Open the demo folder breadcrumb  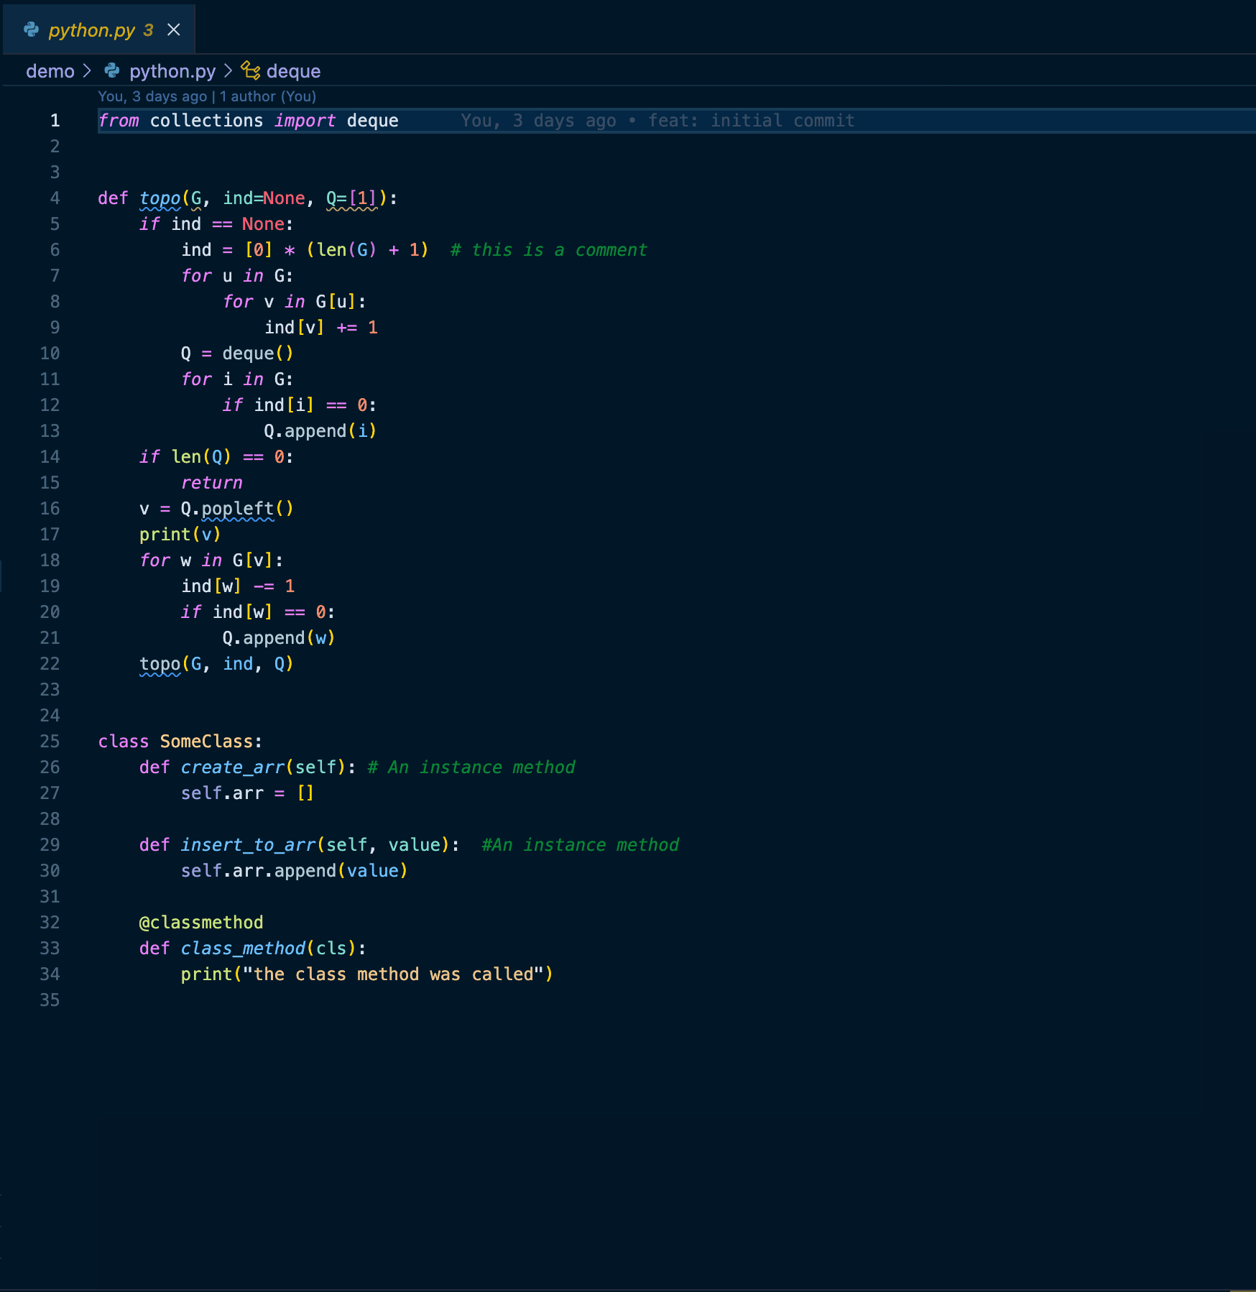50,71
